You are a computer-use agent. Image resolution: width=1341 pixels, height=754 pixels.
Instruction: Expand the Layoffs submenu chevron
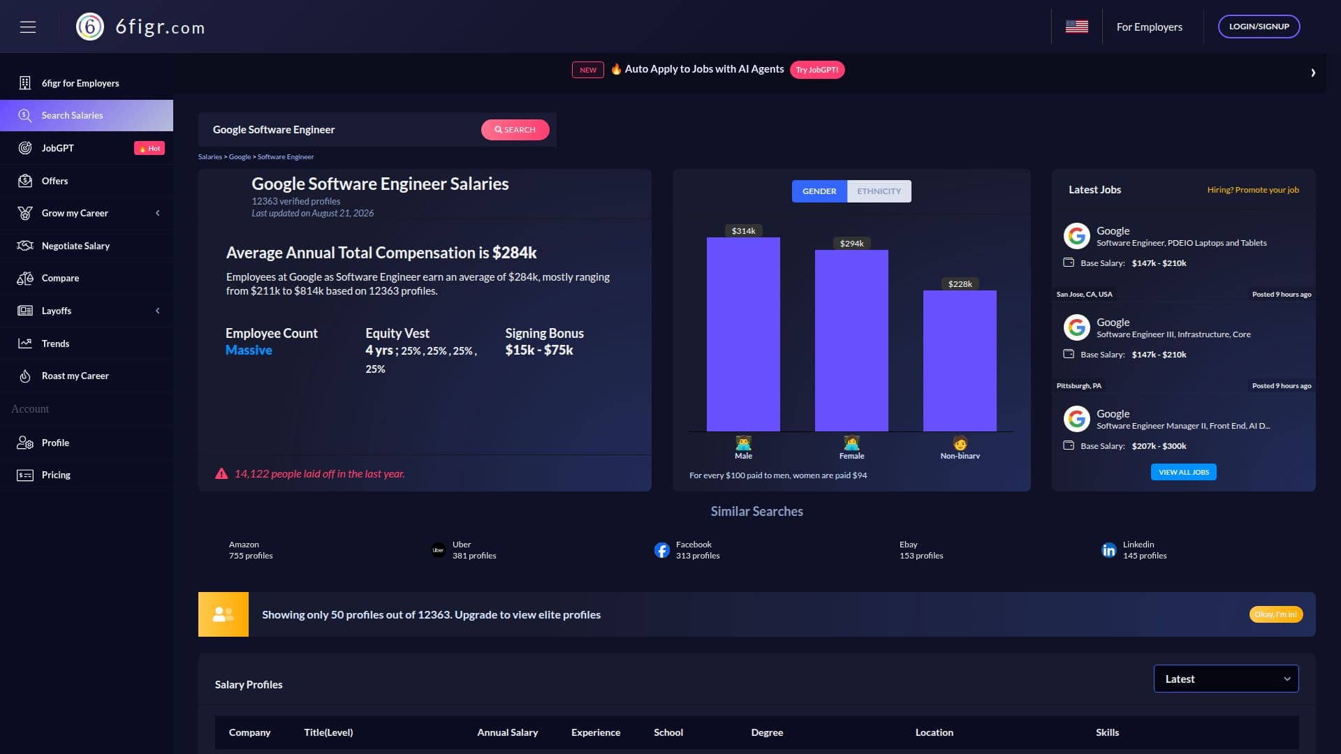pyautogui.click(x=158, y=311)
